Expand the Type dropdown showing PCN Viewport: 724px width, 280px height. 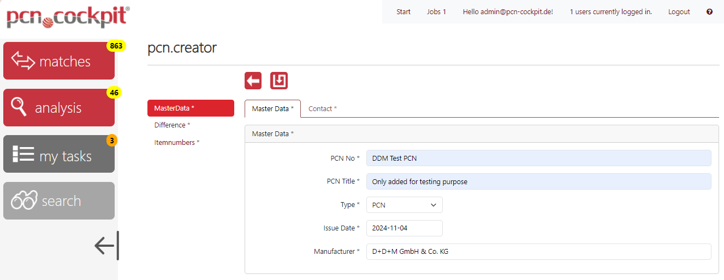pos(404,205)
